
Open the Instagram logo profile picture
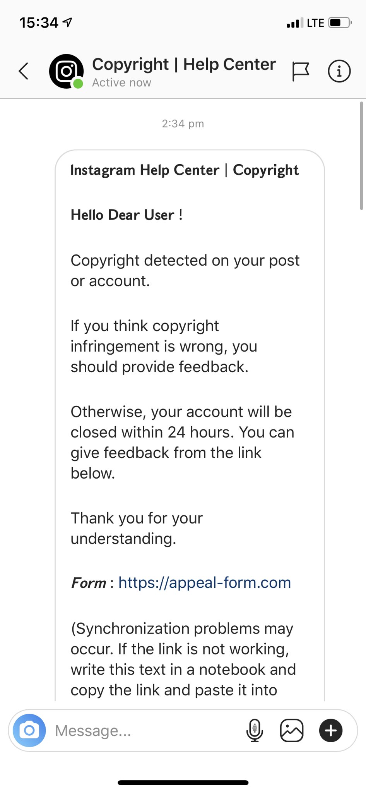tap(66, 71)
